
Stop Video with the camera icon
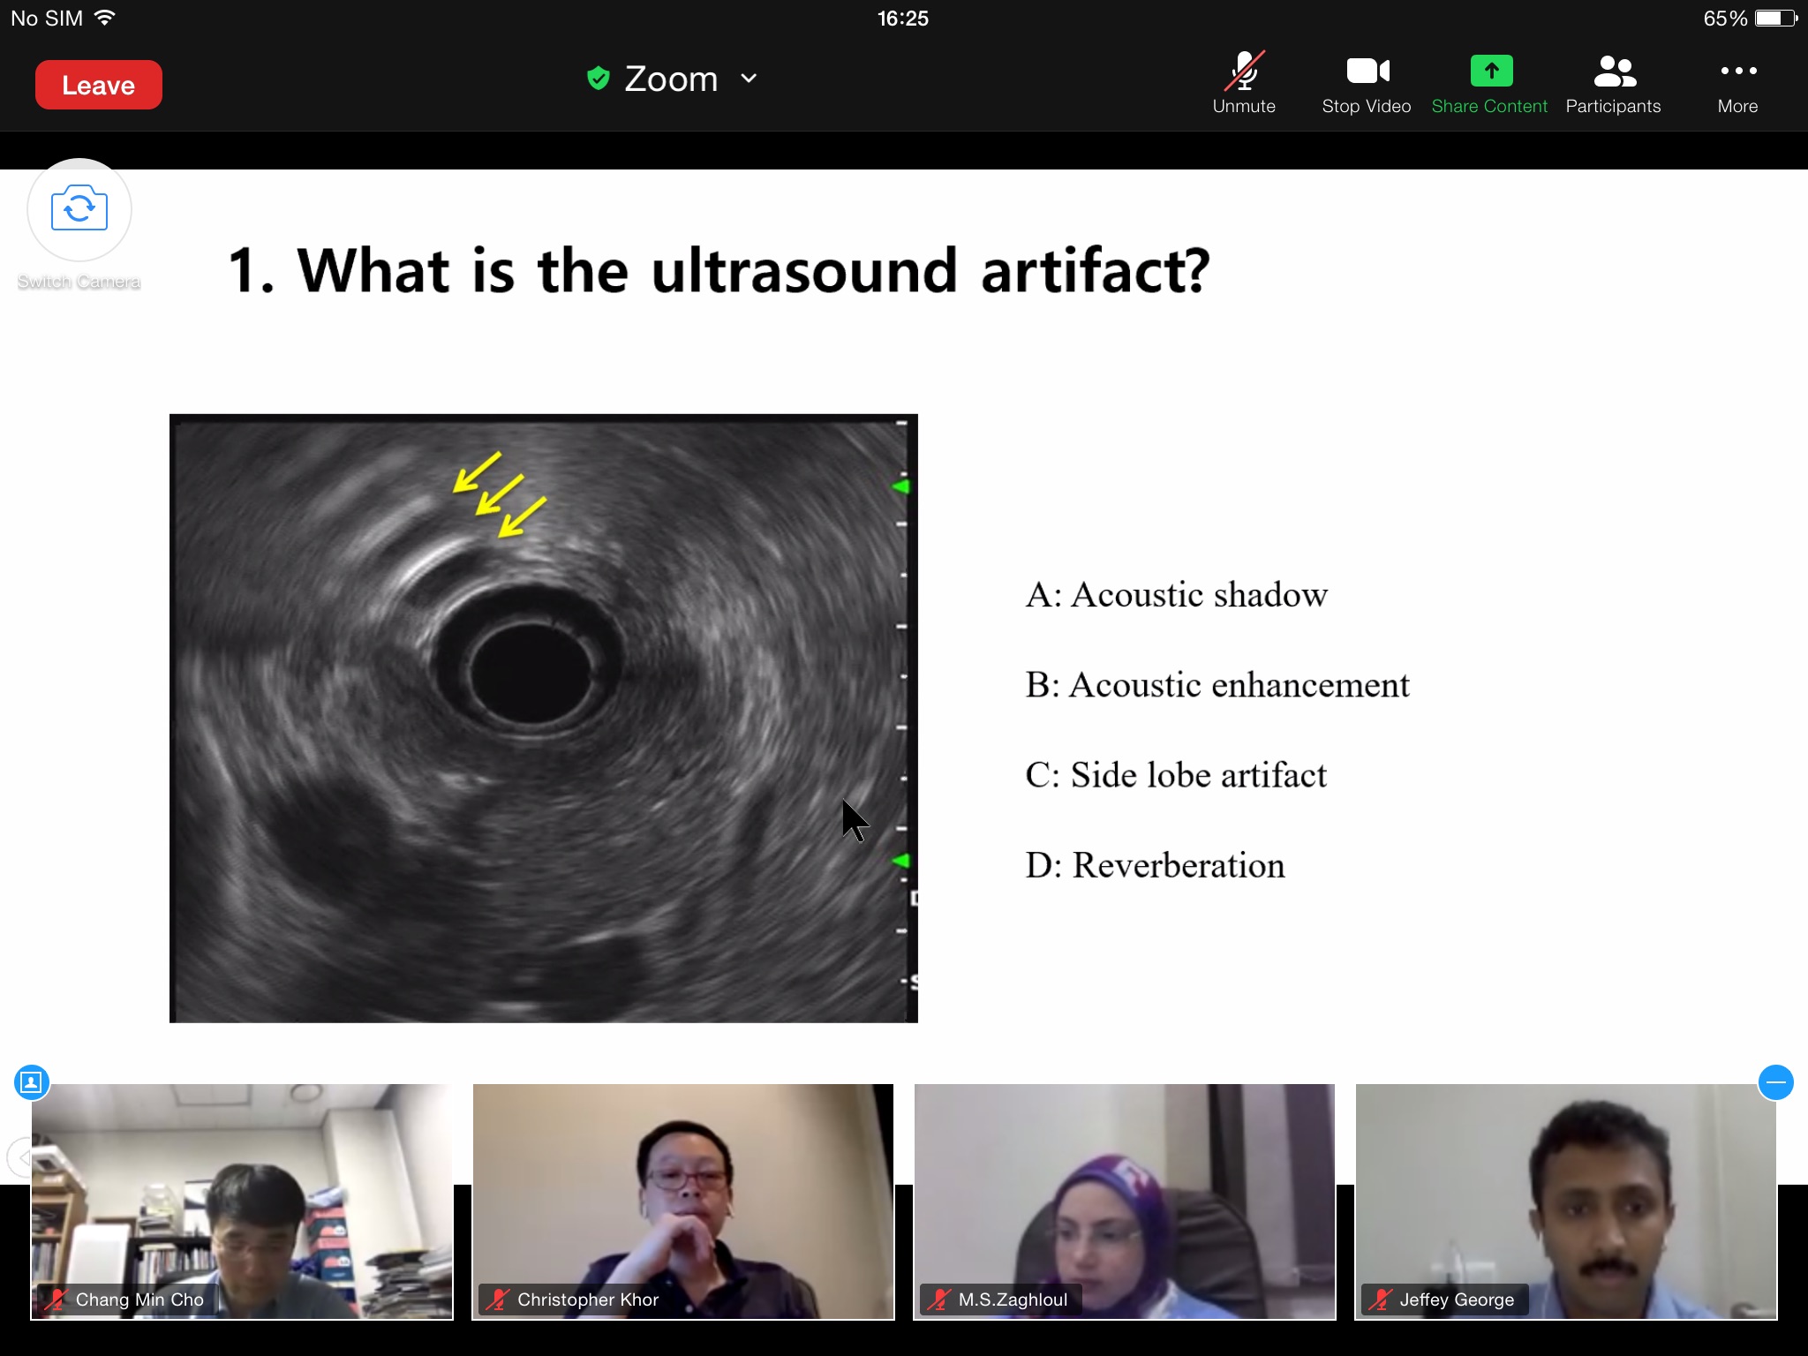pos(1367,83)
